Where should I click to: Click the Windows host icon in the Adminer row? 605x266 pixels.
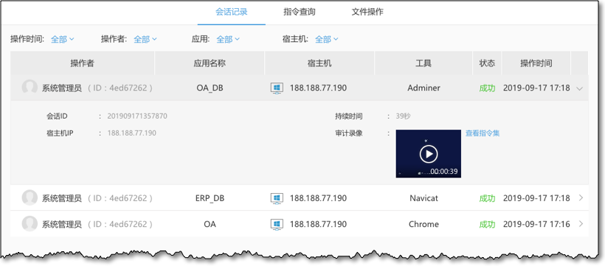click(x=277, y=88)
